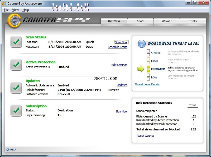Click the Scan Status green checkmark icon
The image size is (211, 157).
(16, 42)
